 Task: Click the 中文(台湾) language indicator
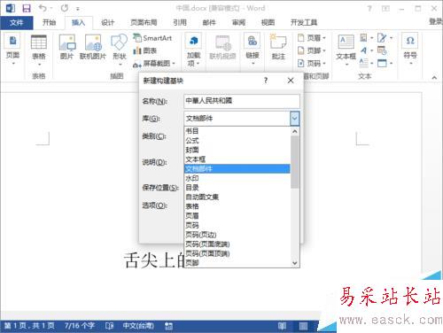pos(138,326)
